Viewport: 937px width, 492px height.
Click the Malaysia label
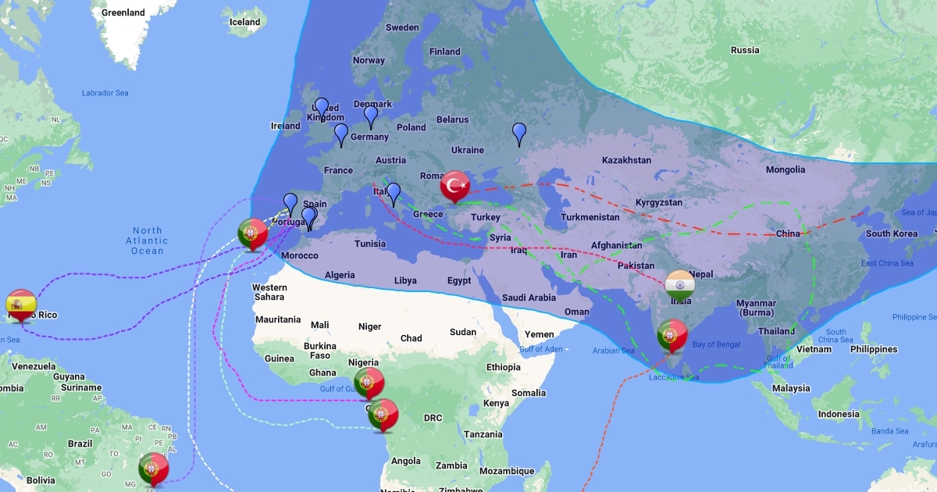[790, 388]
